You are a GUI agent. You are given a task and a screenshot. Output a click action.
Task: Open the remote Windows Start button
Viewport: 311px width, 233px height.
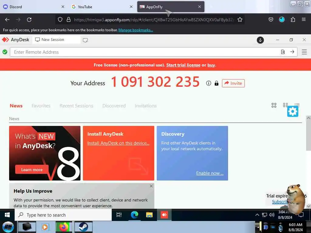click(7, 215)
